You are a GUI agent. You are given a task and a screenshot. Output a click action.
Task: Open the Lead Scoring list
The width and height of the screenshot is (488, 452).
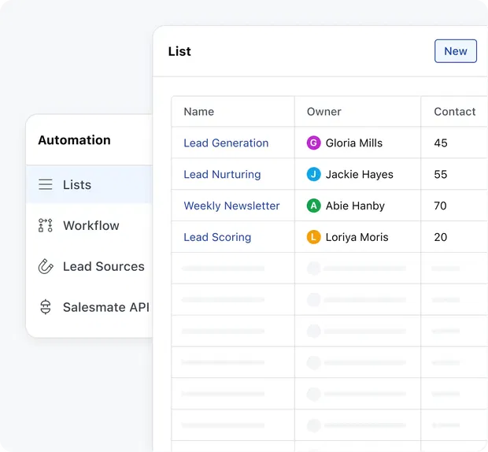tap(217, 238)
